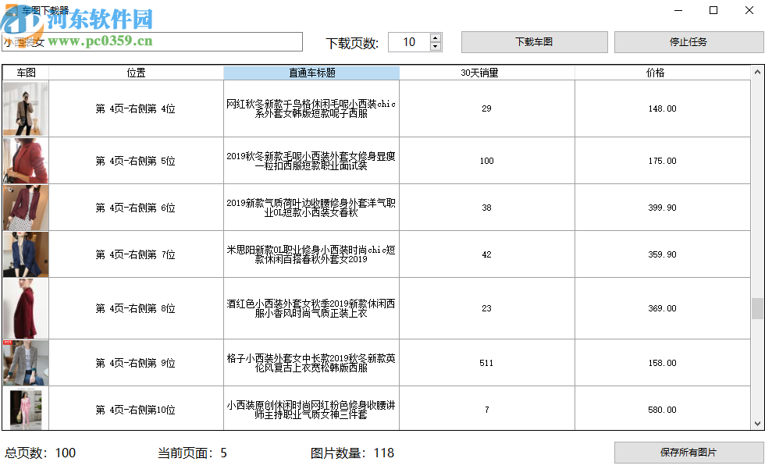Click price cell 399.90
The image size is (765, 469).
tap(663, 208)
